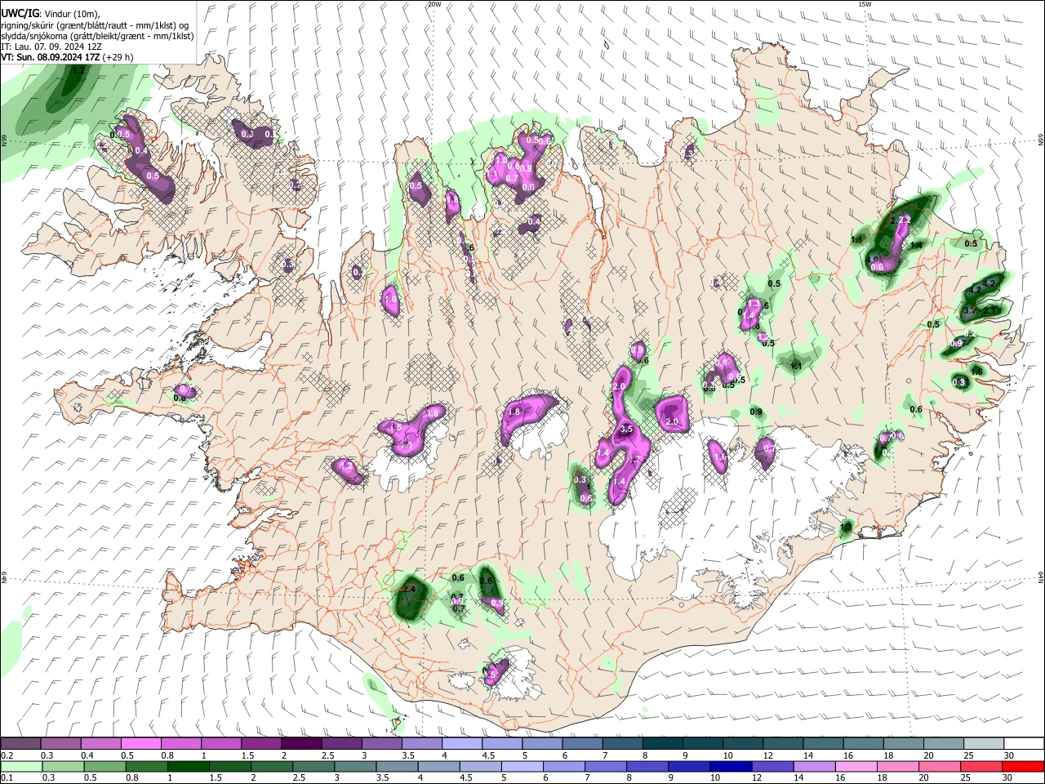Pick the bright pink 0.5 swatch on sleet scale

[x=140, y=744]
